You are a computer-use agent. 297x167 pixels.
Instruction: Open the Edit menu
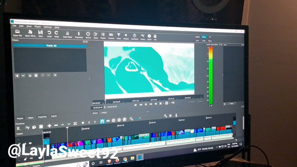tap(21, 26)
